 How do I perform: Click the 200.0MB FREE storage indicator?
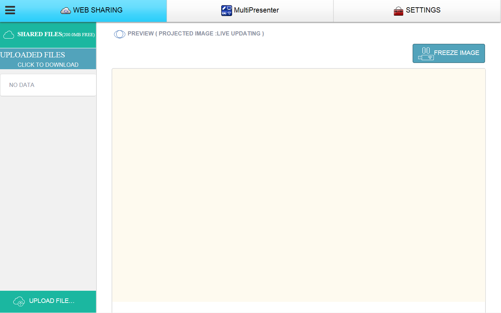pyautogui.click(x=78, y=35)
